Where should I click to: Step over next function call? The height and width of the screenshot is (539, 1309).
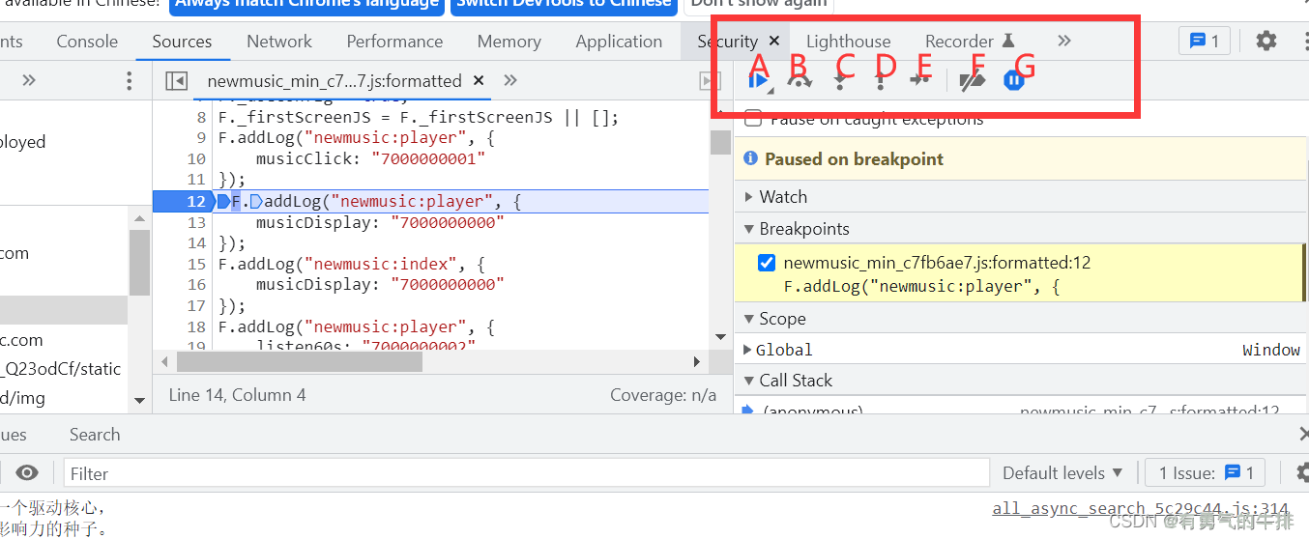click(800, 81)
